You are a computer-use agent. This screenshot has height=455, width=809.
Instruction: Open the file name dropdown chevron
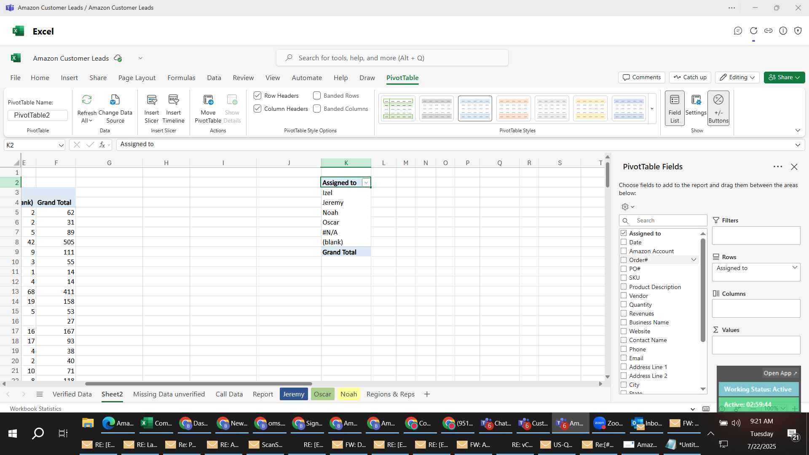[140, 58]
